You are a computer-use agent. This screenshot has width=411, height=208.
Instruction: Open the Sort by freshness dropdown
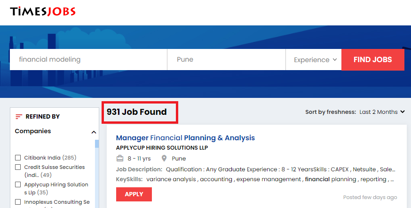click(x=382, y=112)
